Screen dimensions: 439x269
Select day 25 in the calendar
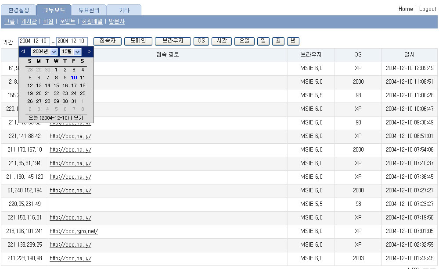pos(83,93)
